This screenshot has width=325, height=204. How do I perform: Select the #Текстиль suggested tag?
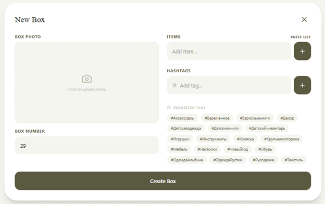click(294, 160)
